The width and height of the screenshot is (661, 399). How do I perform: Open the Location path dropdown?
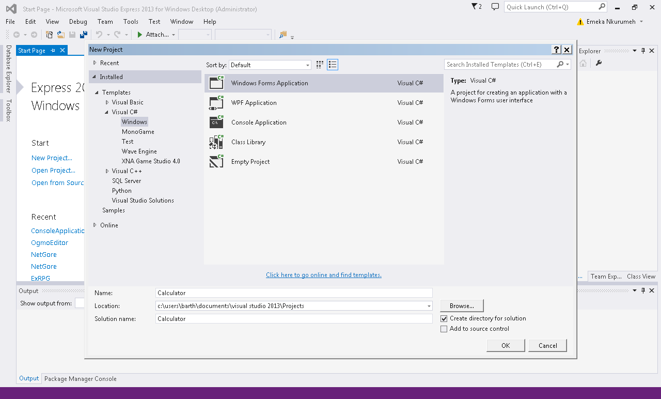click(x=429, y=306)
